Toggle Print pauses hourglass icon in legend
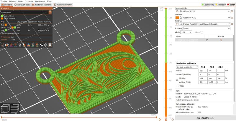The width and height of the screenshot is (236, 121). click(x=33, y=45)
